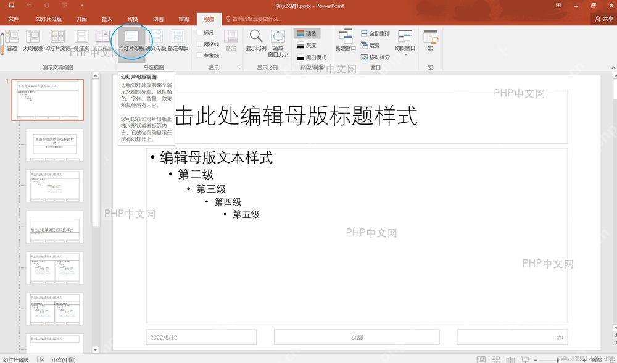Open the Switch Windows (切换窗口) dropdown
617x363 pixels.
point(405,43)
